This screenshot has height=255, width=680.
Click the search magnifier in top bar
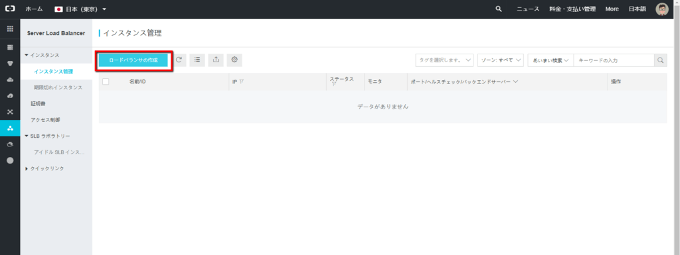click(499, 9)
